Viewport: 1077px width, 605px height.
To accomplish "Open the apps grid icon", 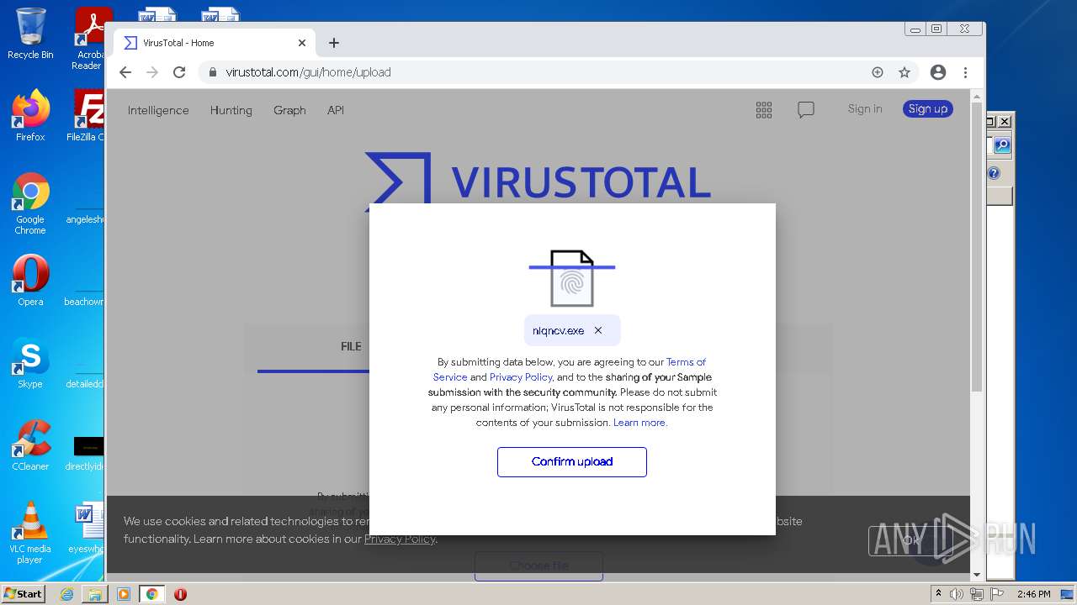I will (764, 110).
